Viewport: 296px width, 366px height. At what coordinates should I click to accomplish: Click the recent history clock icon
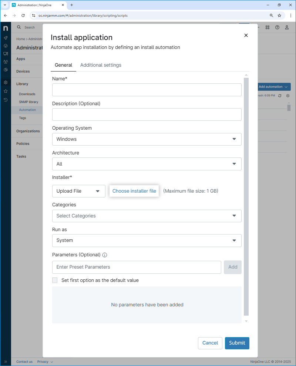(6, 100)
